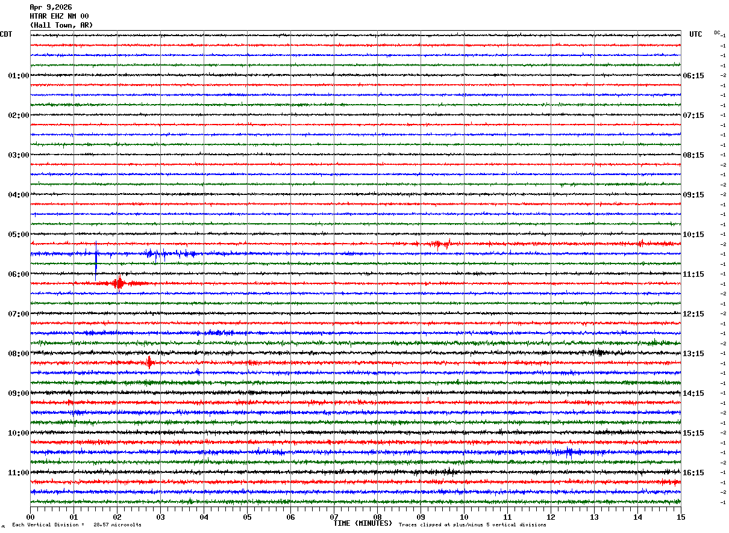This screenshot has width=729, height=533.
Task: Select the 01:00 CDT time label
Action: click(19, 76)
